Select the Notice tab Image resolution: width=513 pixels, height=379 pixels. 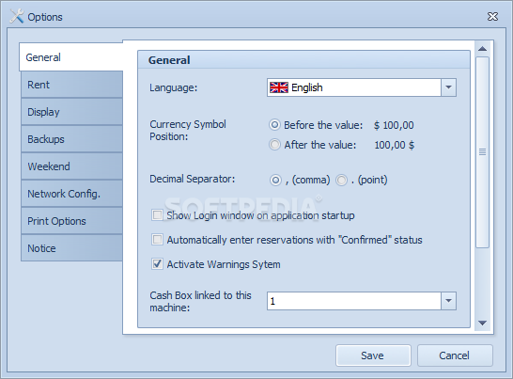point(72,248)
